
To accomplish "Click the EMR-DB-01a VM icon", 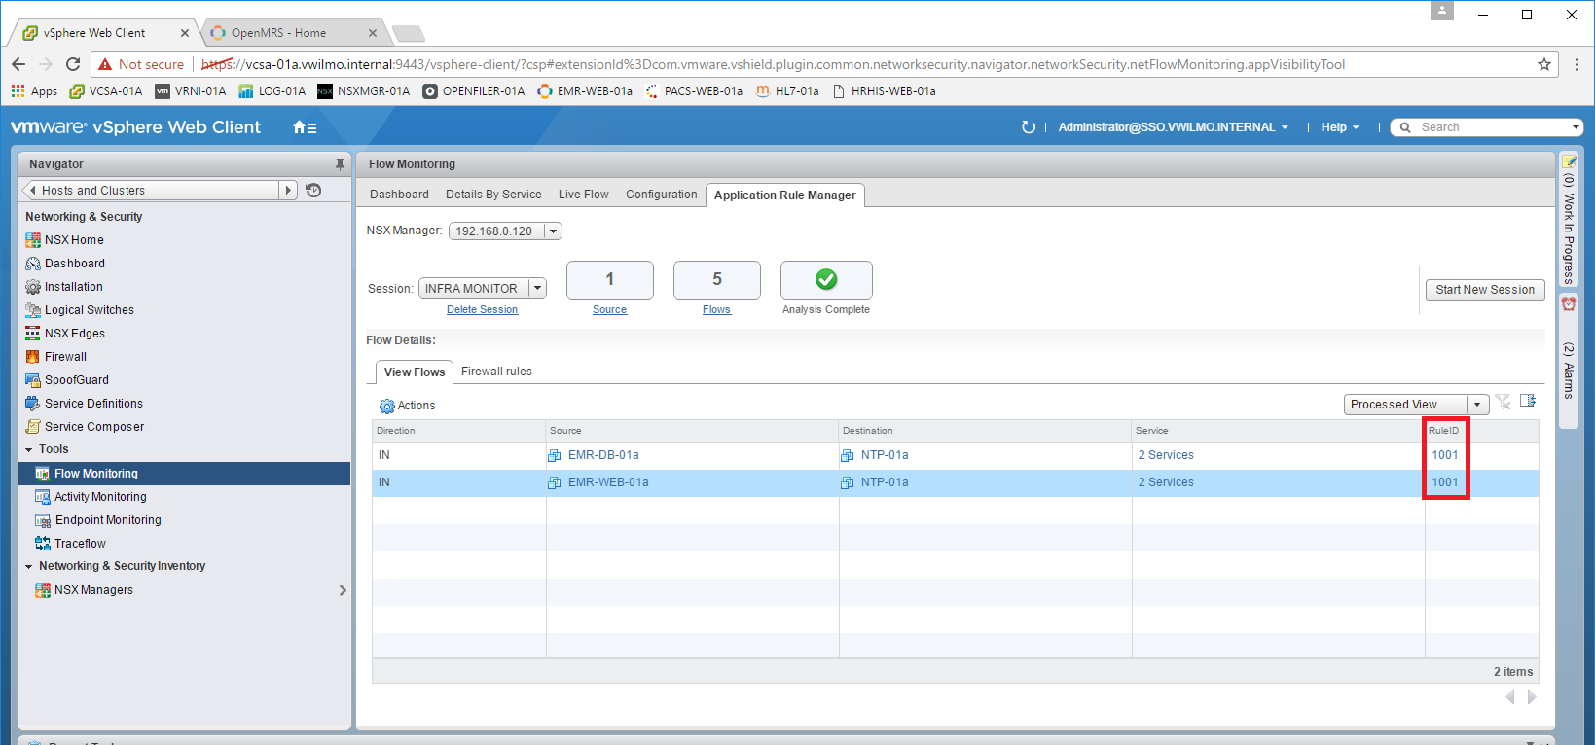I will [x=555, y=455].
